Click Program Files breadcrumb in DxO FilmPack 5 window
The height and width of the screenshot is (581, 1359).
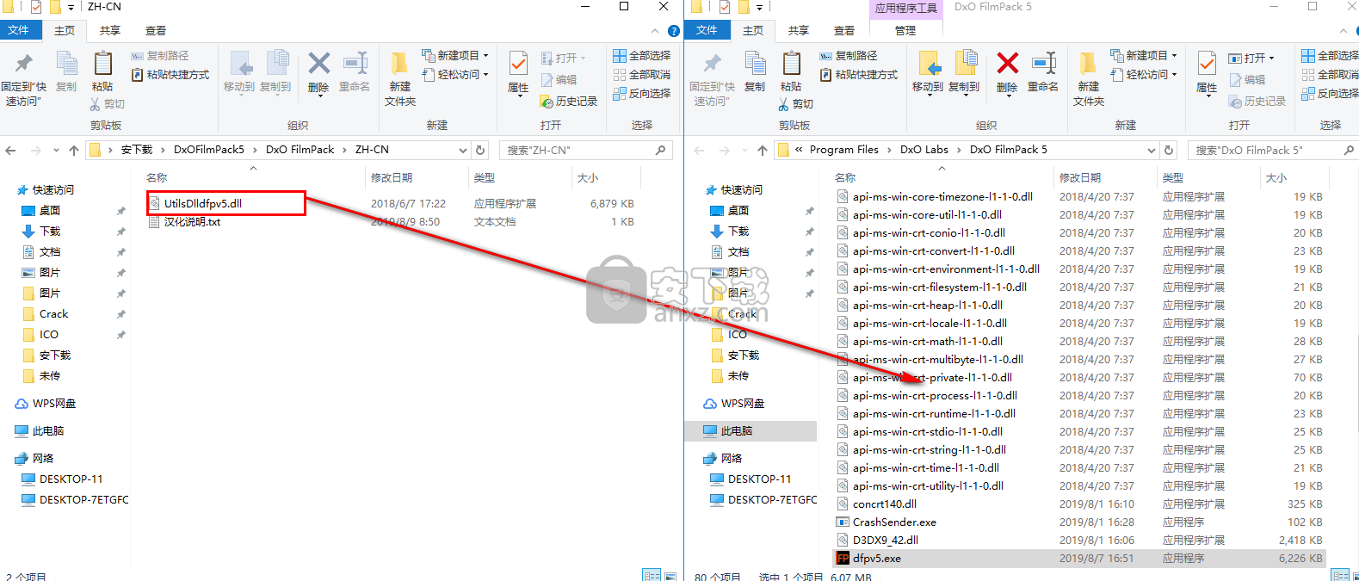844,150
